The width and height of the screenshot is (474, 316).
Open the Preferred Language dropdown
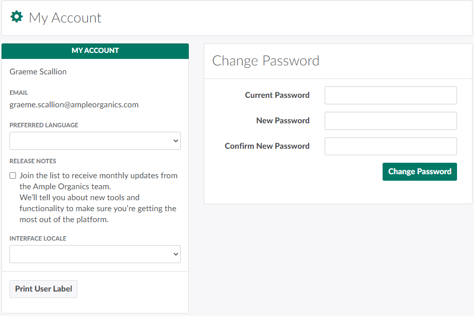[x=95, y=141]
